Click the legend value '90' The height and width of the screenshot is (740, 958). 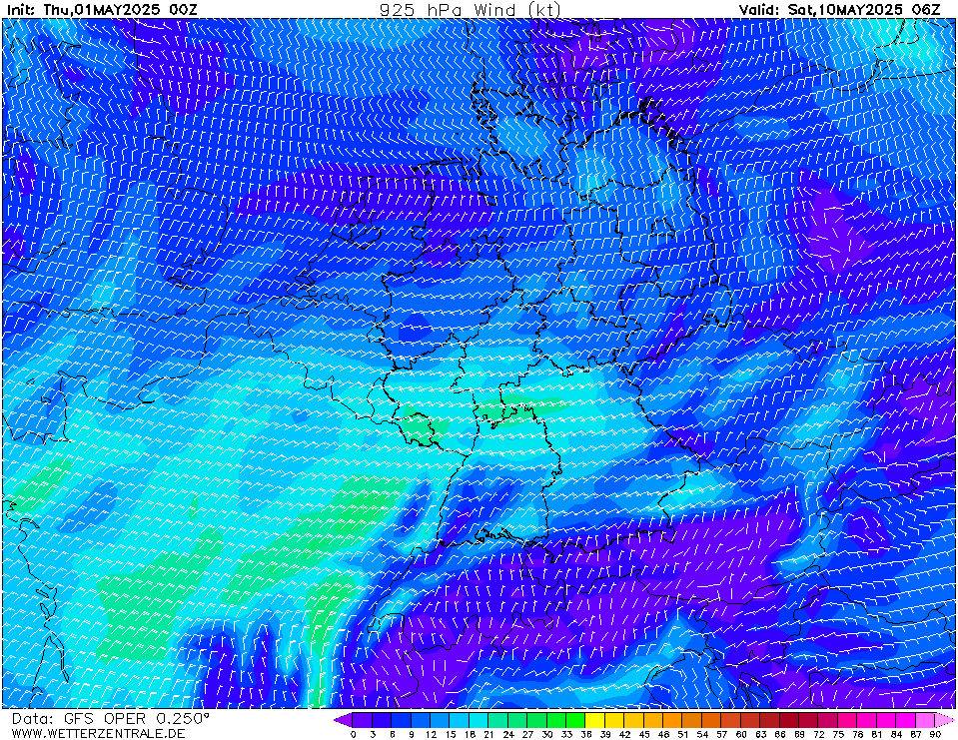[935, 734]
